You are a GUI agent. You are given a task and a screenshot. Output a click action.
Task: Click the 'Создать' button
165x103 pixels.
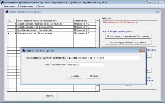(75, 76)
